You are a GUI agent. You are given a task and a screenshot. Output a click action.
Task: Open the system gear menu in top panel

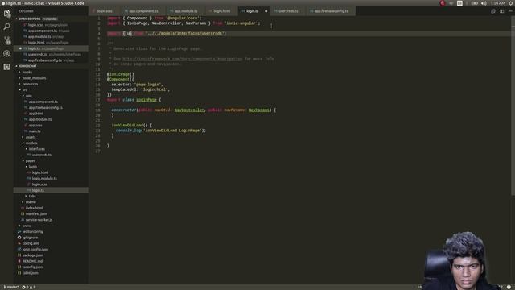click(511, 3)
